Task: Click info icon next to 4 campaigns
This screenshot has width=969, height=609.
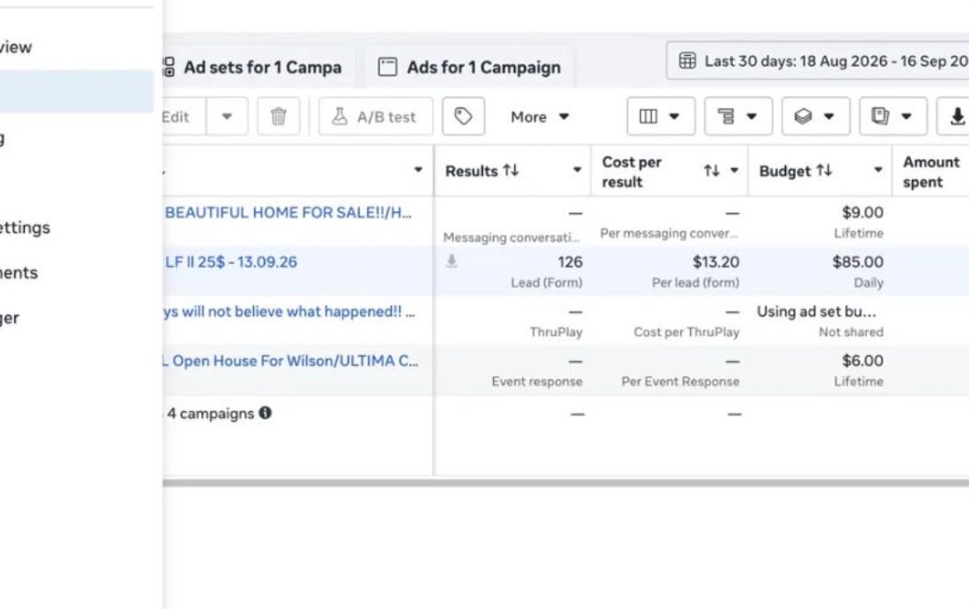Action: 265,413
